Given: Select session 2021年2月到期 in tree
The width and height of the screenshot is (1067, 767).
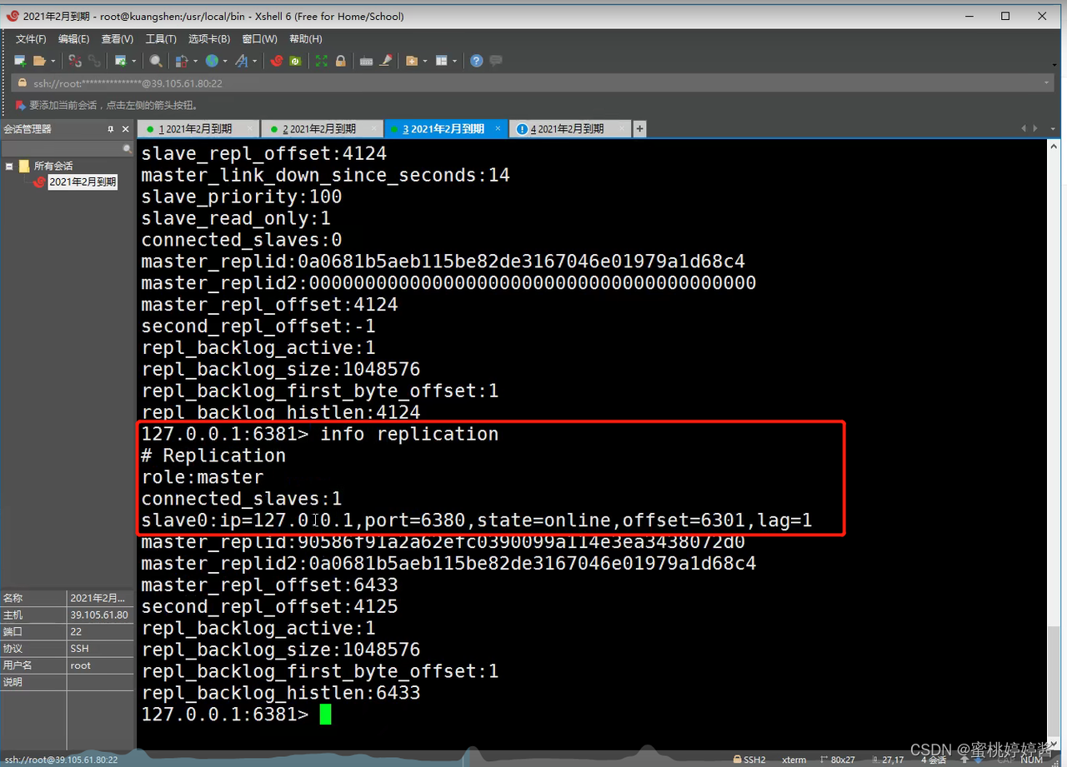Looking at the screenshot, I should coord(83,182).
